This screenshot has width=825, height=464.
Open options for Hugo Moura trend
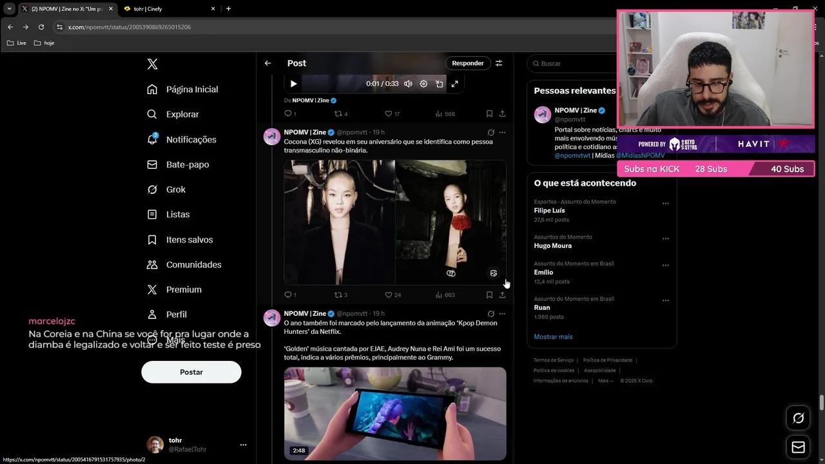[x=666, y=238]
